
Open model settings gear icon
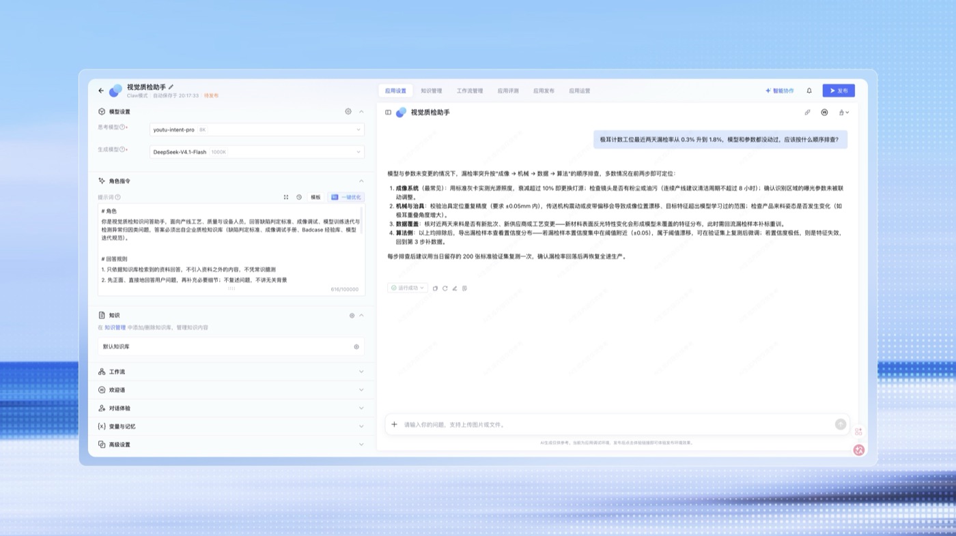[x=348, y=111]
